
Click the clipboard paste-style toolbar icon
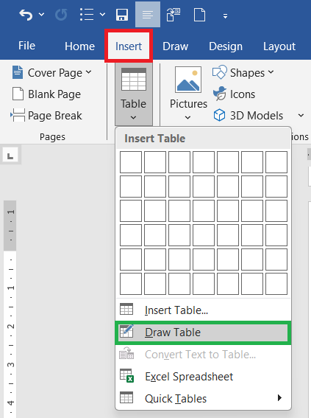[x=174, y=15]
